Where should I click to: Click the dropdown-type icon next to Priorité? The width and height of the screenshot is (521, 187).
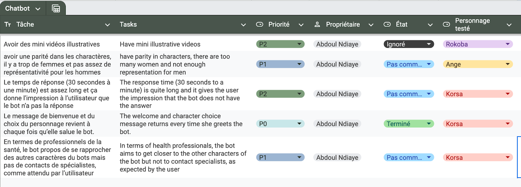coord(260,24)
